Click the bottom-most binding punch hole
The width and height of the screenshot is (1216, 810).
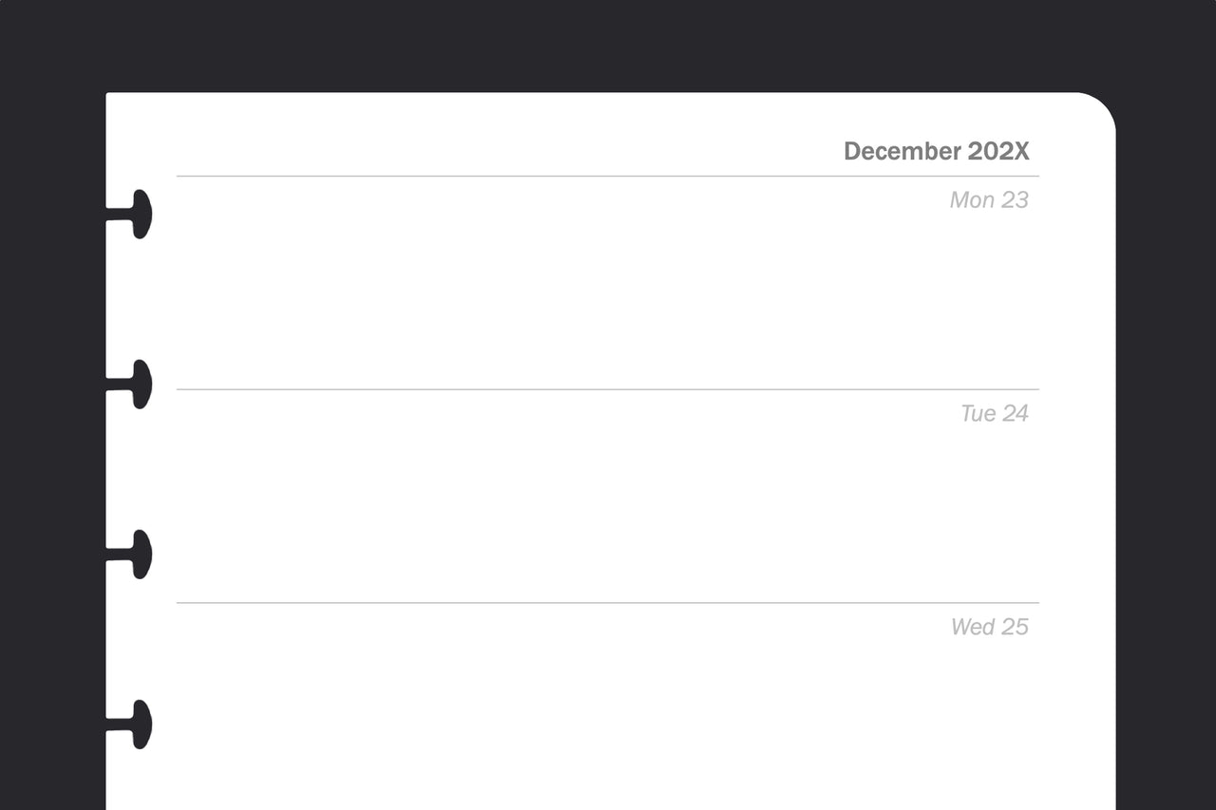click(141, 725)
